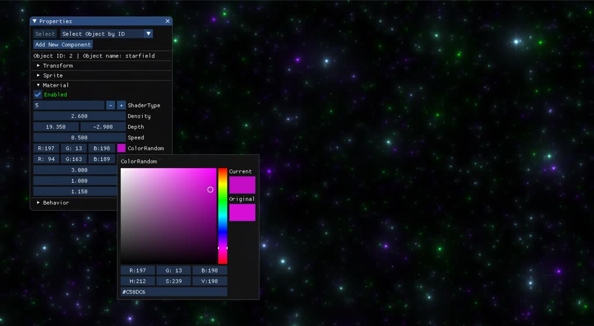
Task: Click the H:212 hue field in picker
Action: click(137, 281)
